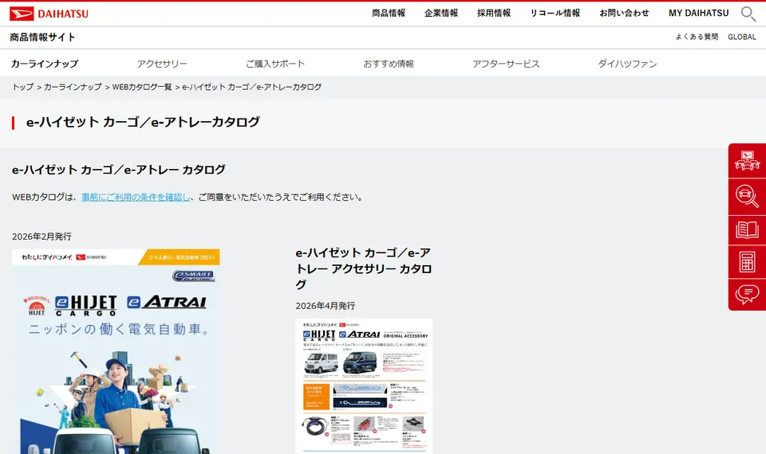Open 商品情報 in top navigation
The image size is (766, 454).
[x=389, y=14]
